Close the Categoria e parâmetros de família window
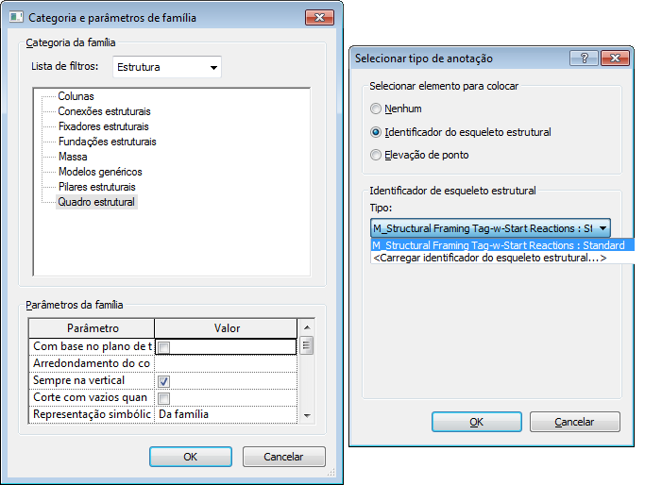Image resolution: width=645 pixels, height=485 pixels. click(319, 18)
